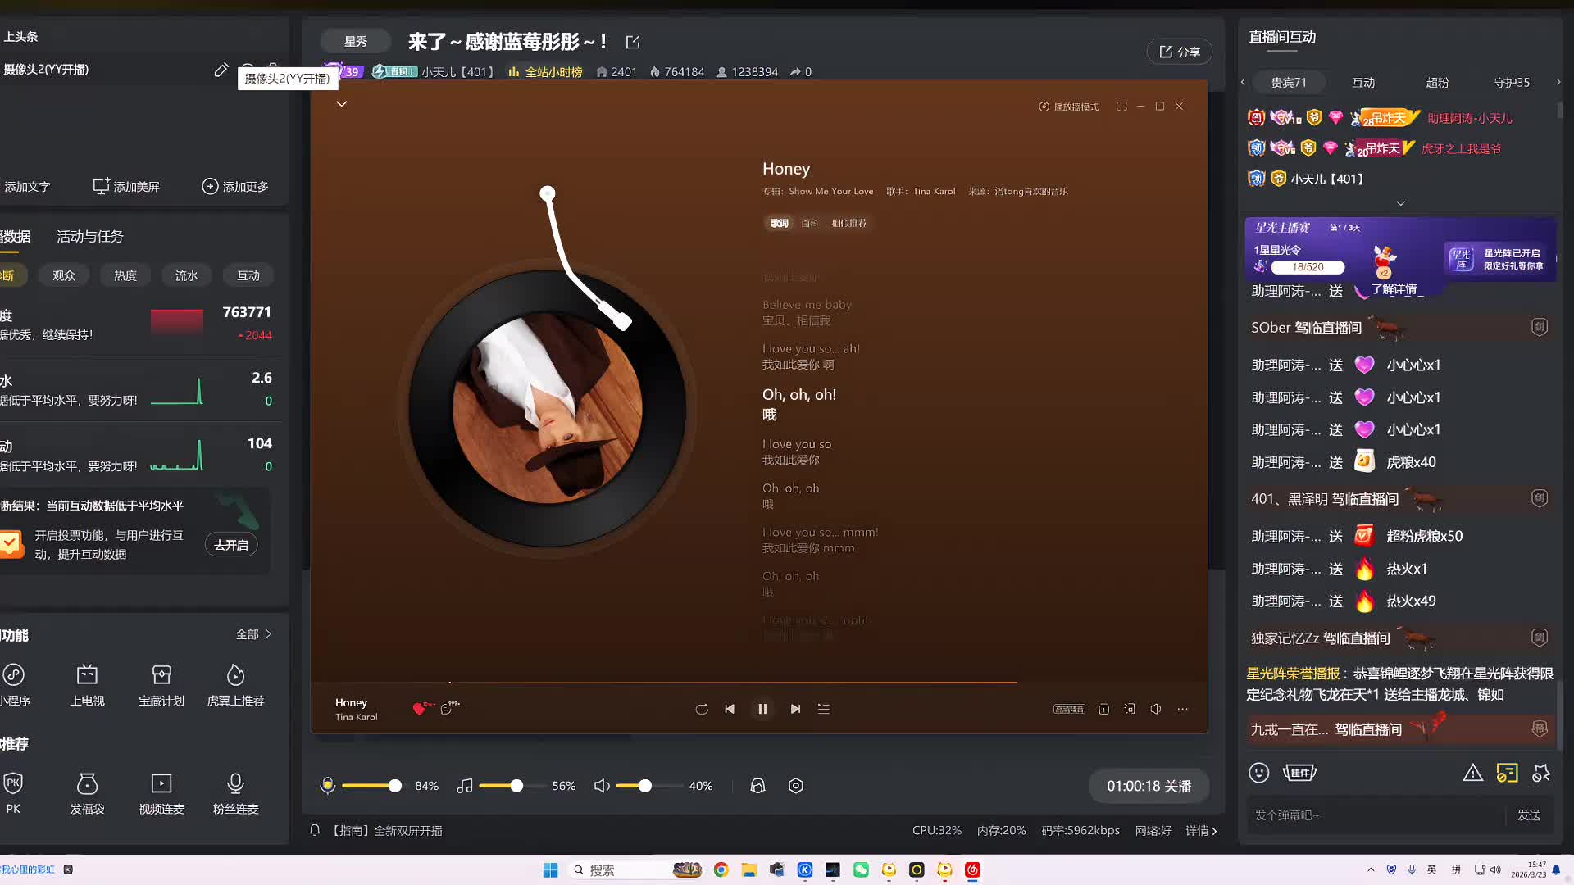Image resolution: width=1574 pixels, height=885 pixels.
Task: Click 去开启 button for voting feature
Action: pos(231,545)
